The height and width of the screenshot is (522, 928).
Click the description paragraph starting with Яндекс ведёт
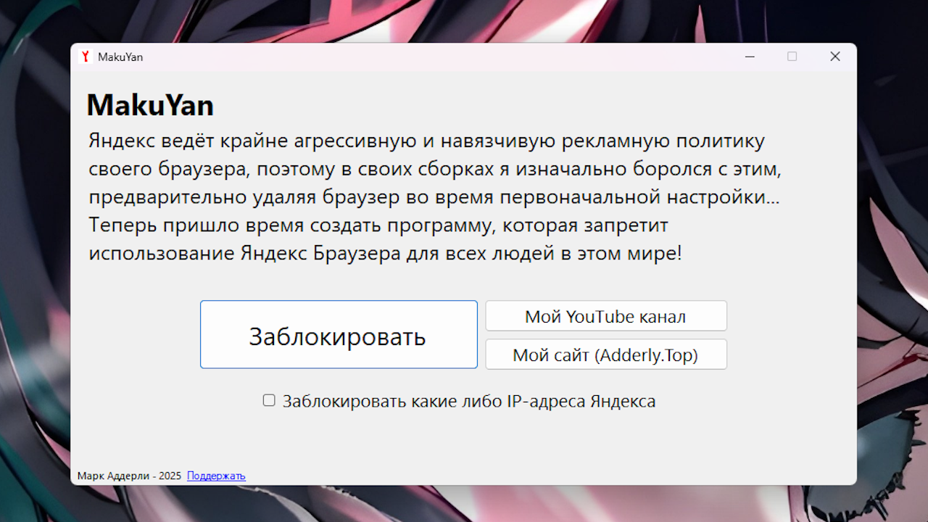(435, 197)
